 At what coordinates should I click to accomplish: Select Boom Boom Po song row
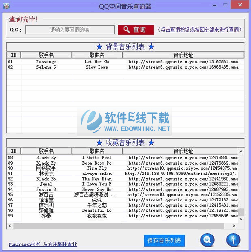(x=122, y=163)
